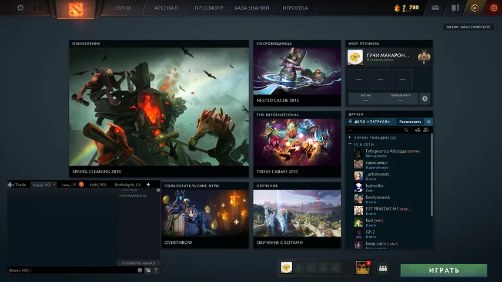Viewport: 502px width, 282px height.
Task: Select friend гавкошмыг
Action: [389, 164]
